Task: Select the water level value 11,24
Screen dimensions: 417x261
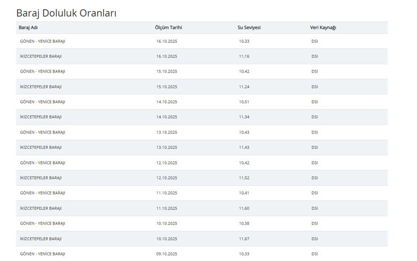Action: point(244,87)
